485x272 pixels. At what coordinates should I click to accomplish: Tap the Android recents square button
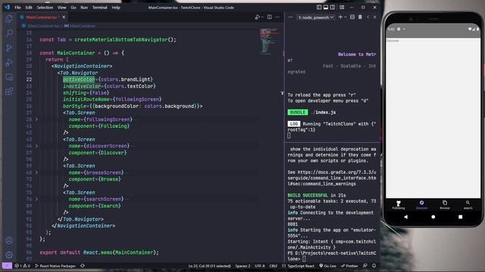(460, 217)
